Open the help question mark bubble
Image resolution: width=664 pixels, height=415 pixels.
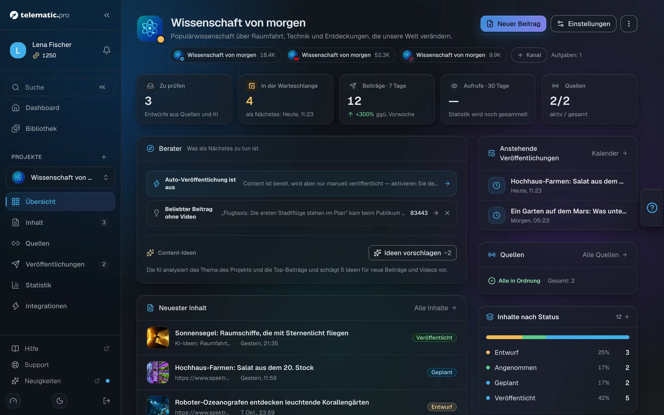pos(652,208)
